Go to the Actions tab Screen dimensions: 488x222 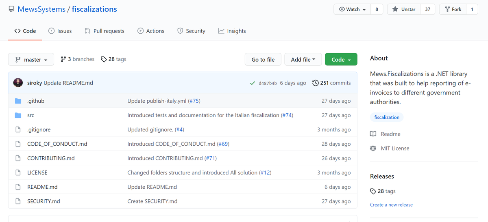[151, 31]
